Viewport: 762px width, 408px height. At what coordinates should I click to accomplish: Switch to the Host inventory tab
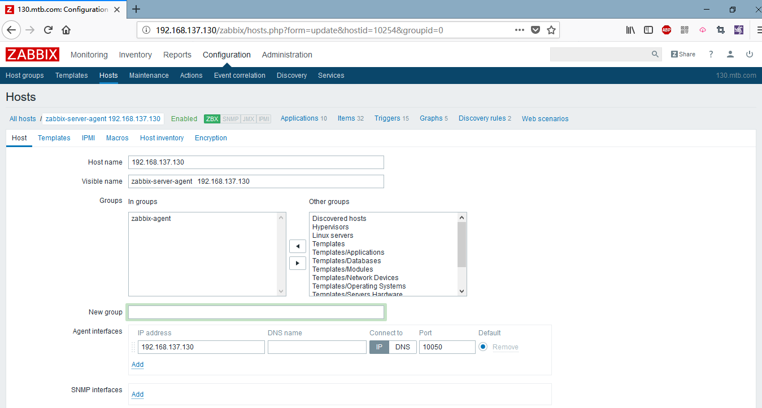(162, 138)
